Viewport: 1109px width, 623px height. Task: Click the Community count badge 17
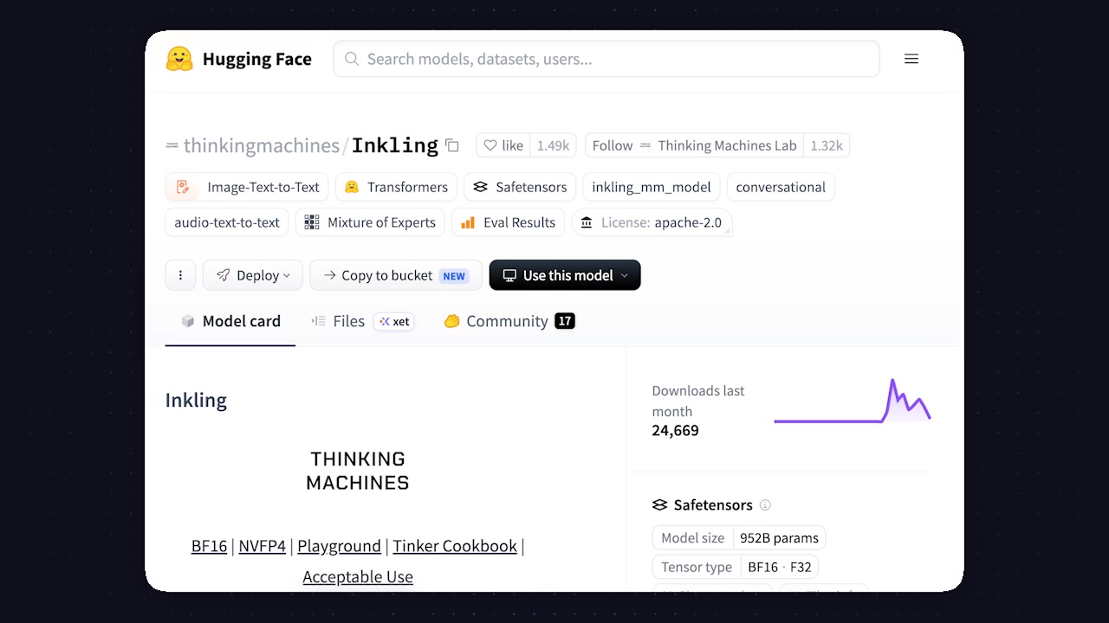[565, 321]
